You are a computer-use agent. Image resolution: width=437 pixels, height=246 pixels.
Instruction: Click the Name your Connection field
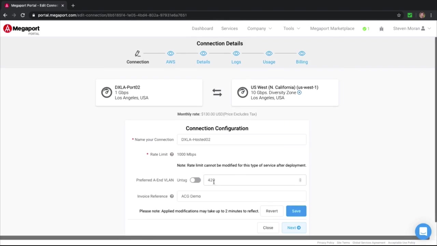[241, 139]
